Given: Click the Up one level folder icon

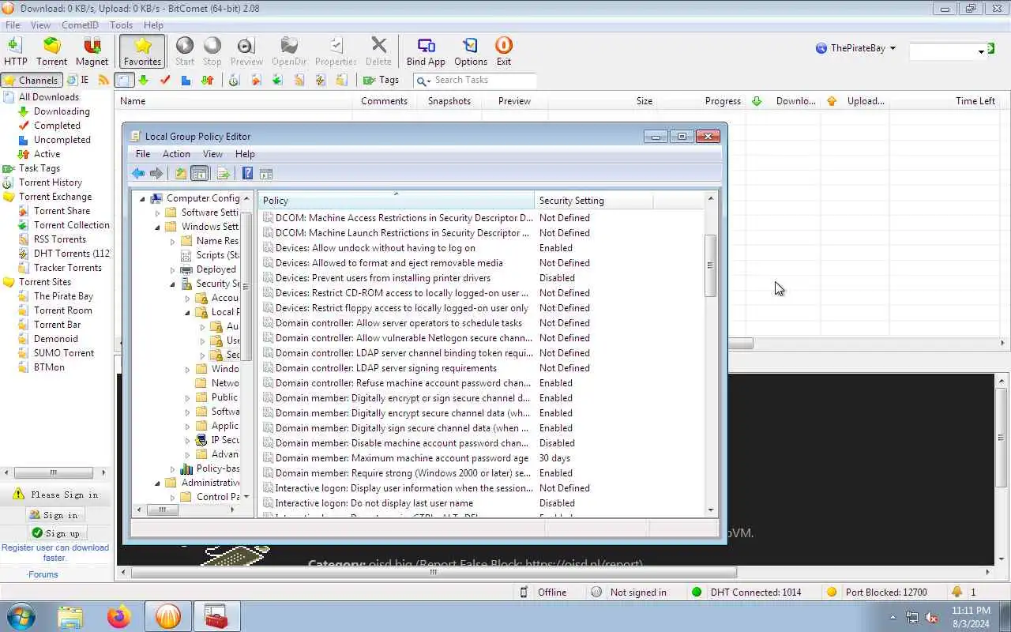Looking at the screenshot, I should coord(181,174).
